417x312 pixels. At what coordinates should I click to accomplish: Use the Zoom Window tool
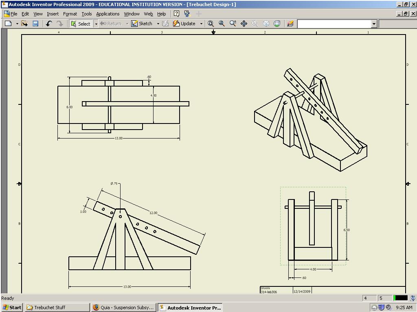(x=222, y=24)
